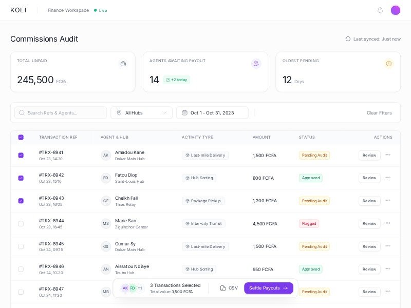Click the agents icon in Awaiting Payout card
The image size is (411, 308).
[256, 64]
